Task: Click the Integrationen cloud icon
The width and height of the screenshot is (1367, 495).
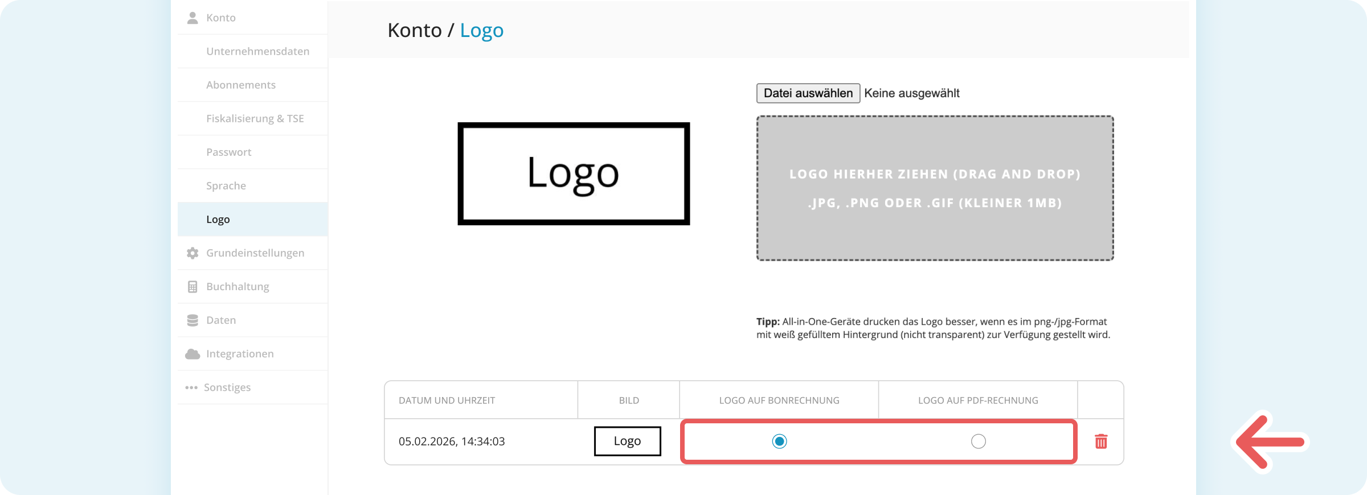Action: pos(193,354)
